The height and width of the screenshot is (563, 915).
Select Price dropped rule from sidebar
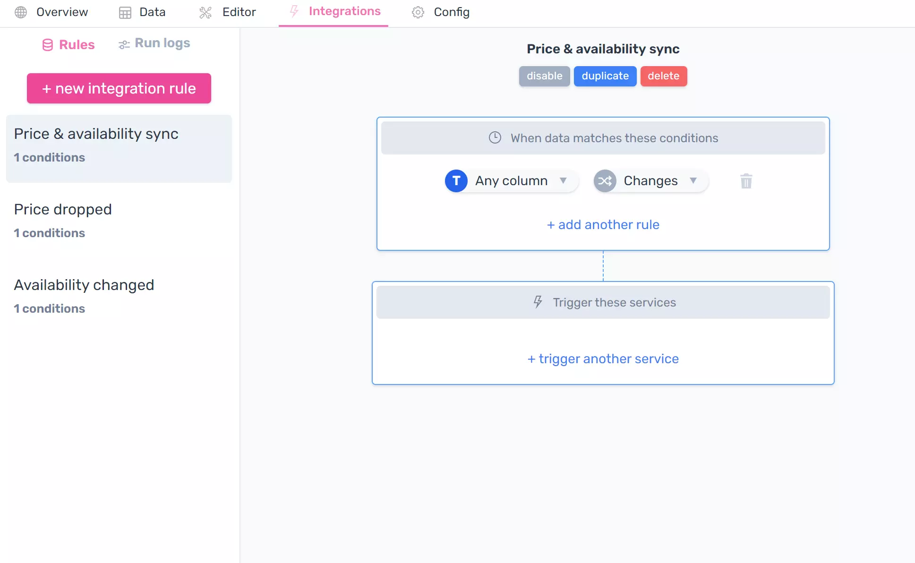[x=62, y=209]
